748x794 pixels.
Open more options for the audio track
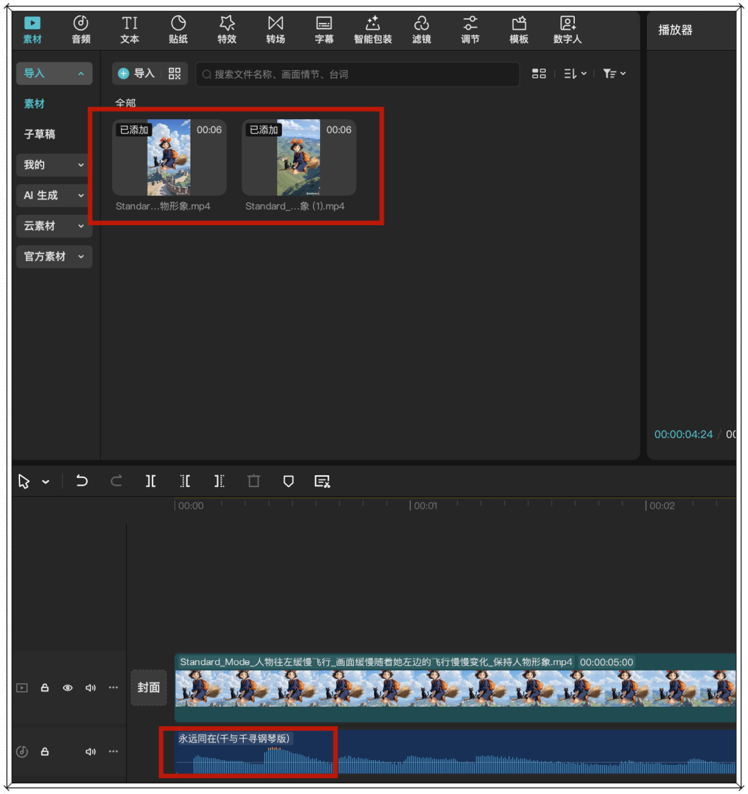[x=114, y=751]
